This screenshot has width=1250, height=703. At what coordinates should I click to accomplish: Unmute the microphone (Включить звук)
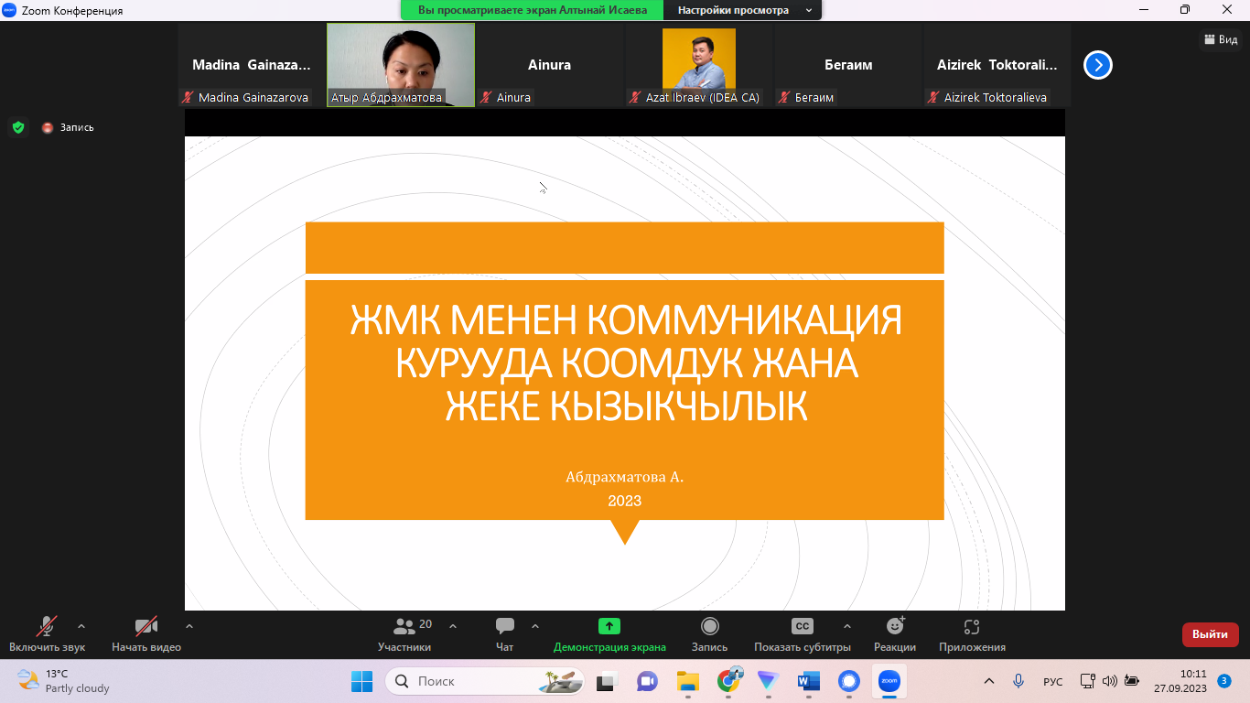coord(47,627)
